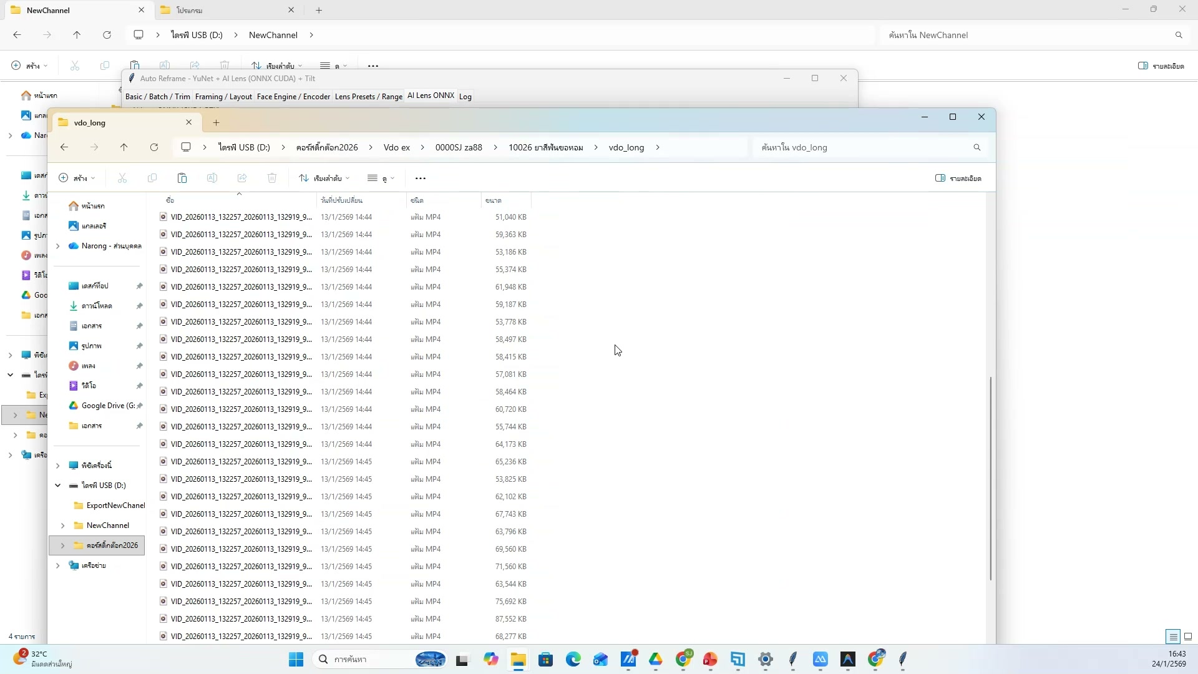Open the view layout dropdown

click(x=381, y=178)
